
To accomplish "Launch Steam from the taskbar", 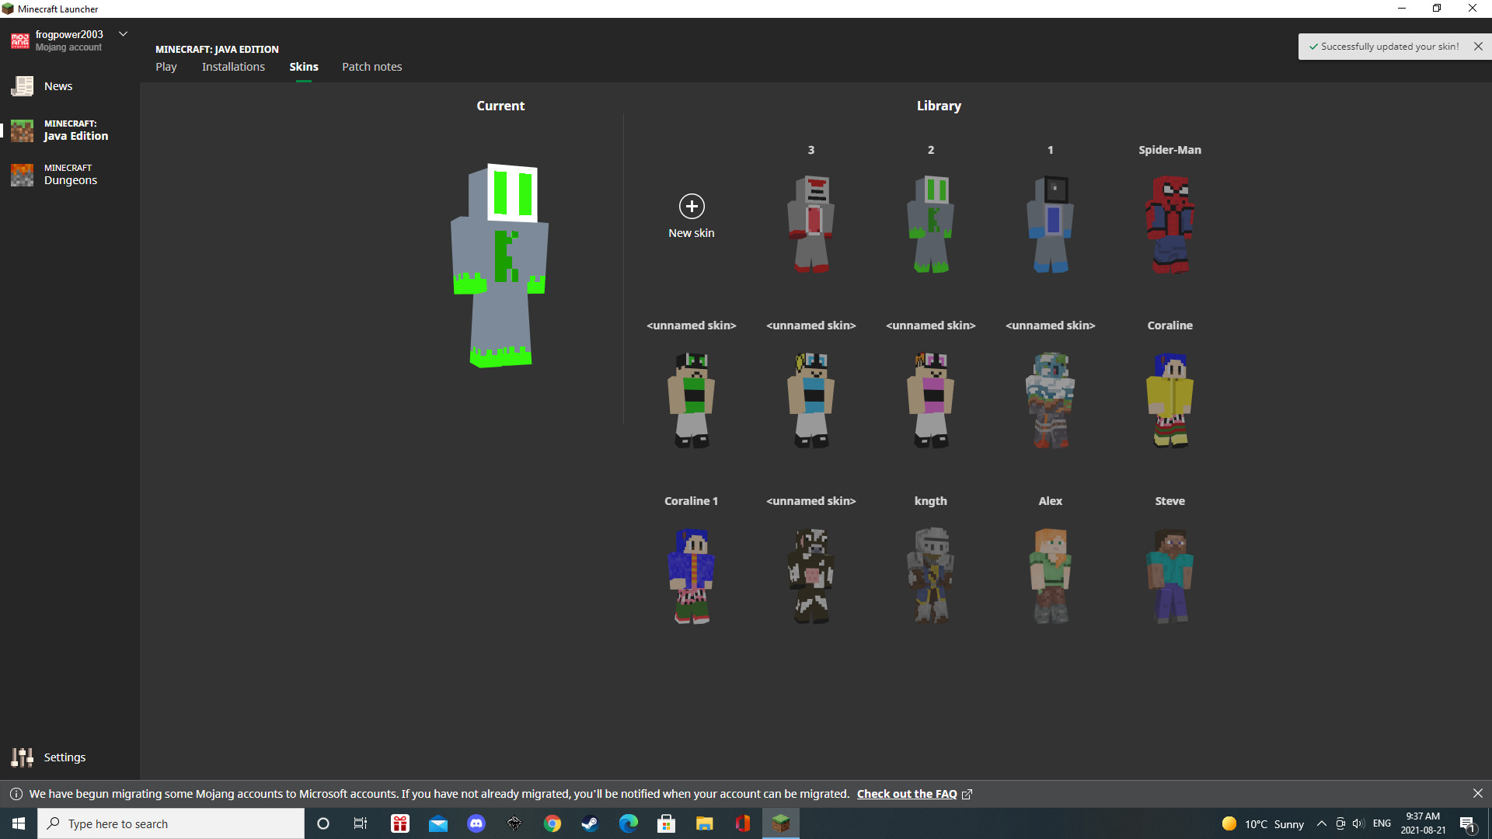I will [x=590, y=823].
